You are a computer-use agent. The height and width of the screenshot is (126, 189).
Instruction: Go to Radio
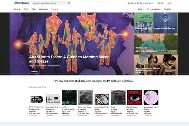pos(140,9)
